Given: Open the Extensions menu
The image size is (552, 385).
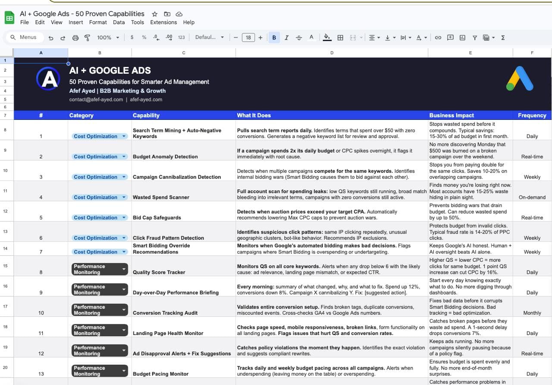Looking at the screenshot, I should click(x=163, y=22).
